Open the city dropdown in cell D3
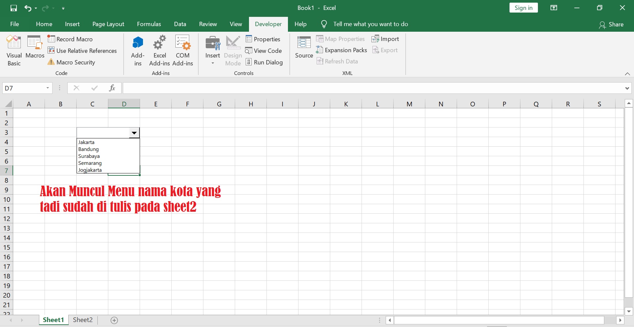This screenshot has width=634, height=327. [134, 133]
